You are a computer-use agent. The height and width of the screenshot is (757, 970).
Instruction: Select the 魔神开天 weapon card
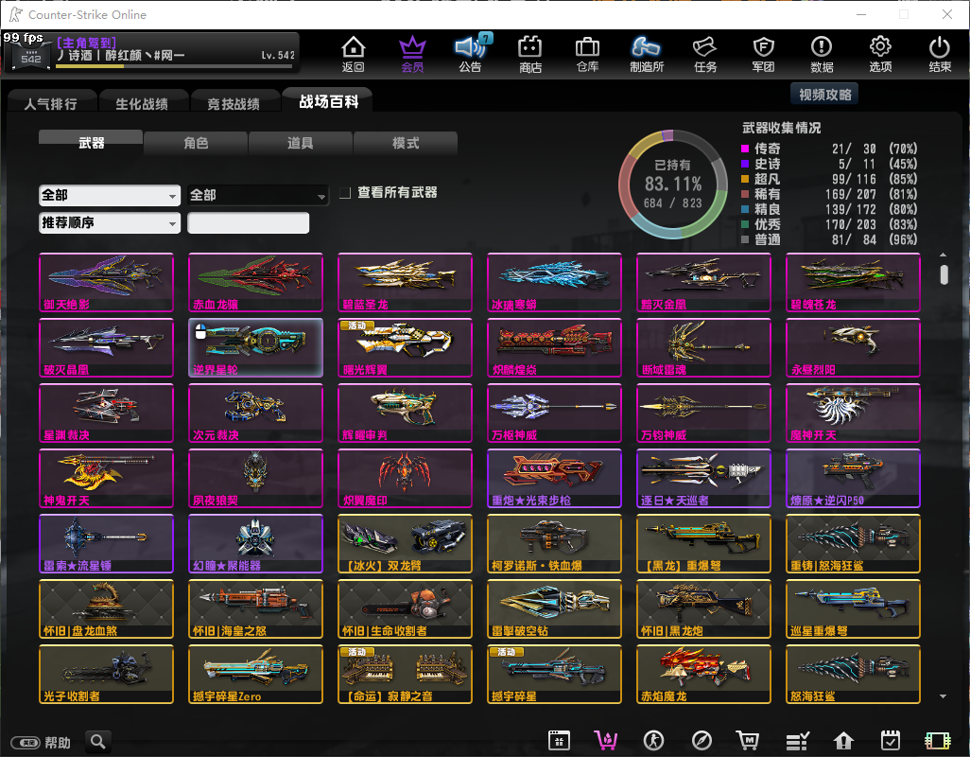[853, 413]
